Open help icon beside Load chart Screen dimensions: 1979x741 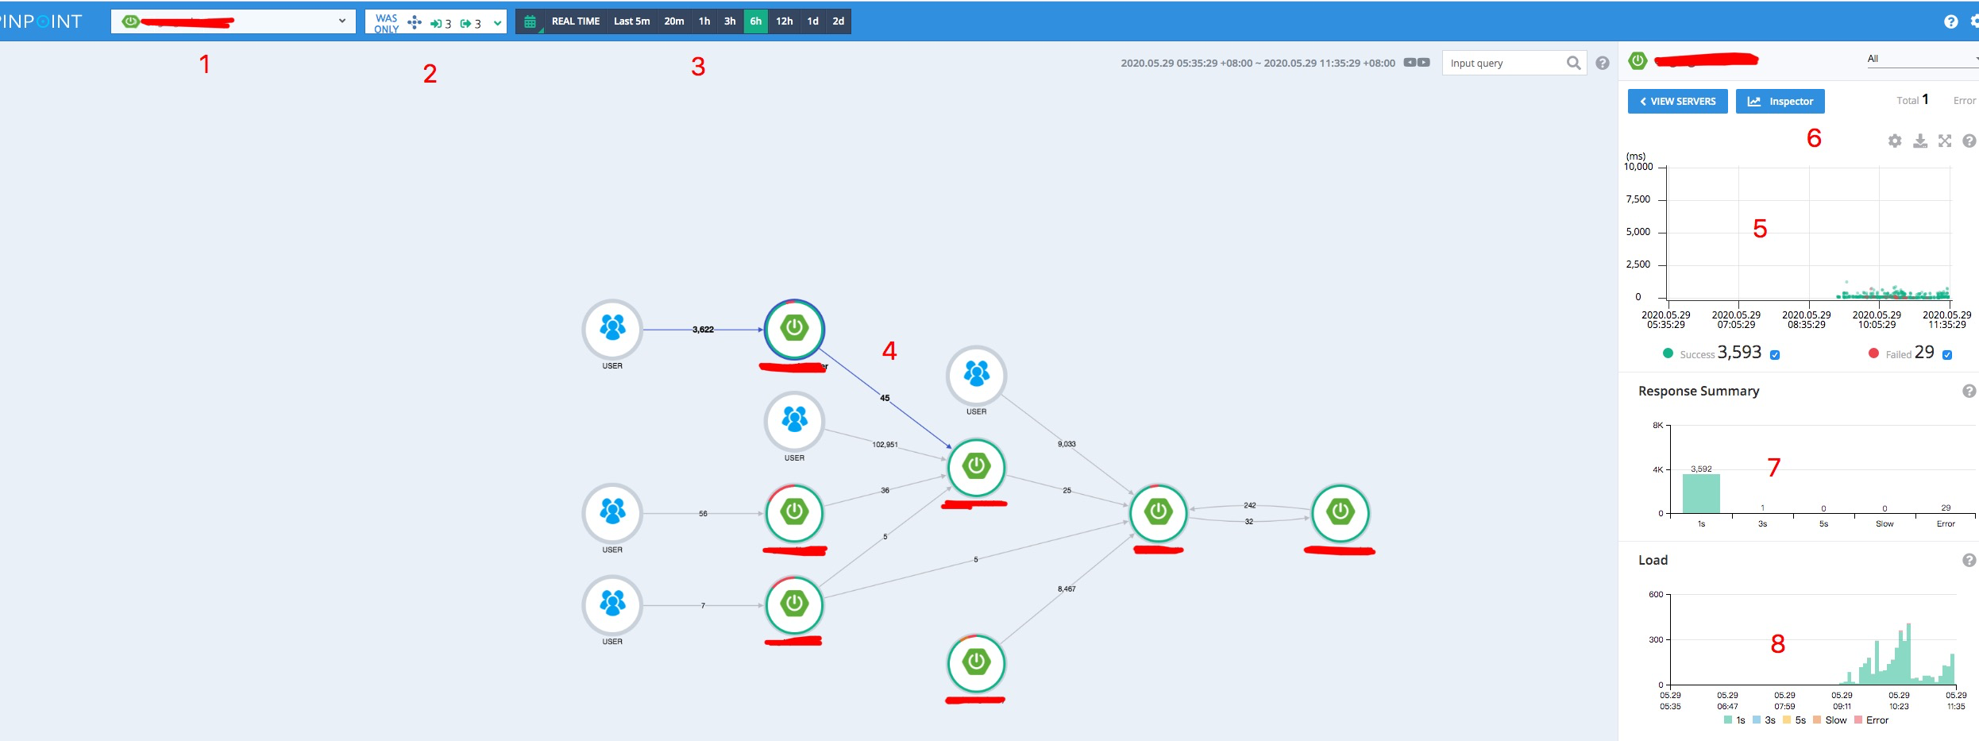coord(1969,560)
